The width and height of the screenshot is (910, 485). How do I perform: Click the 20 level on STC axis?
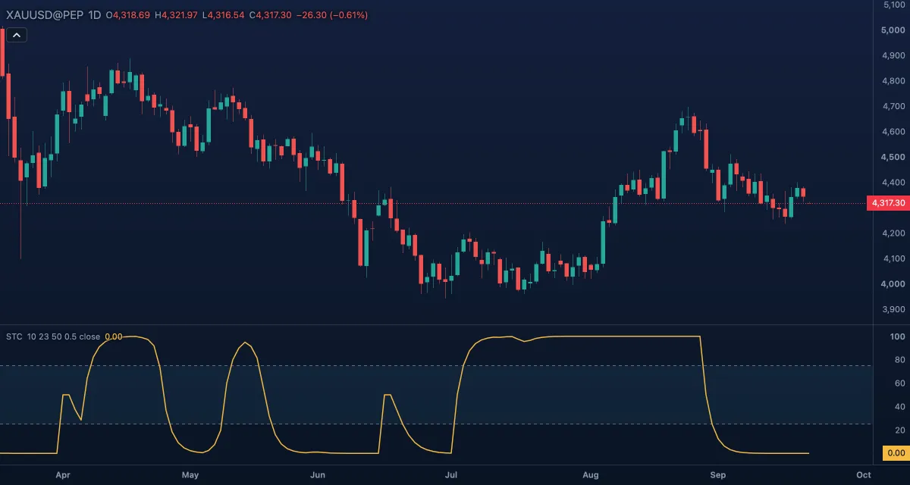click(900, 430)
